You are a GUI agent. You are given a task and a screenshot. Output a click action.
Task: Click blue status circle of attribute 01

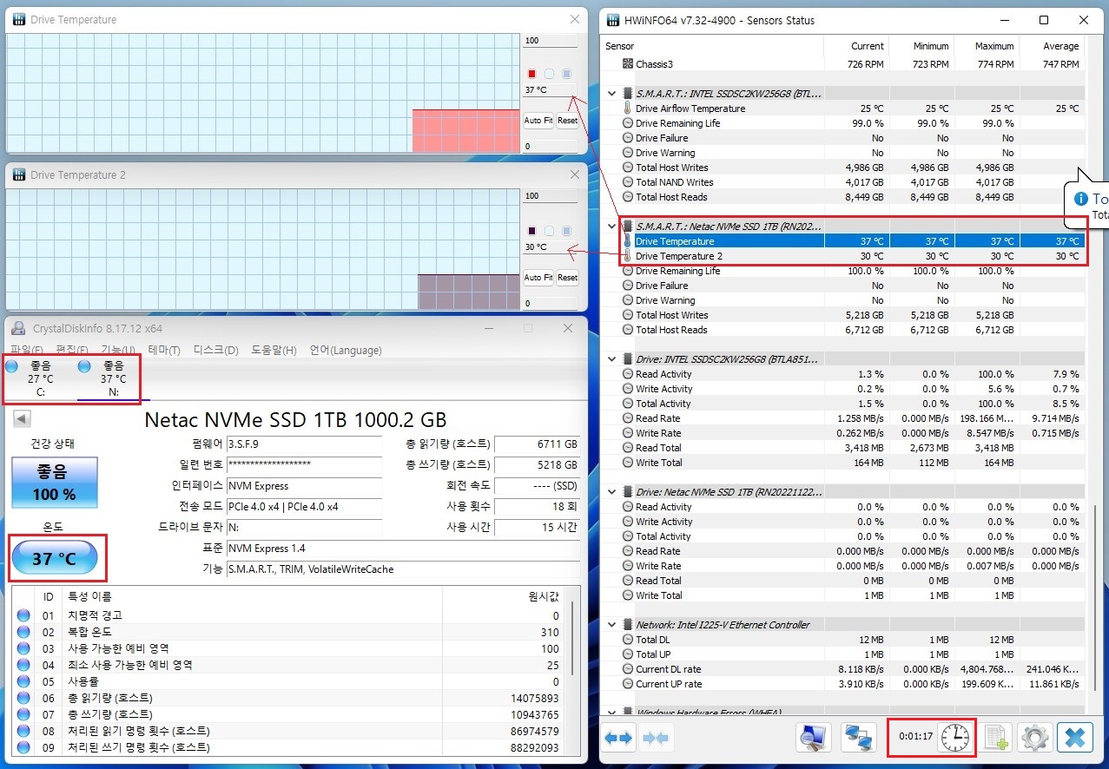23,615
